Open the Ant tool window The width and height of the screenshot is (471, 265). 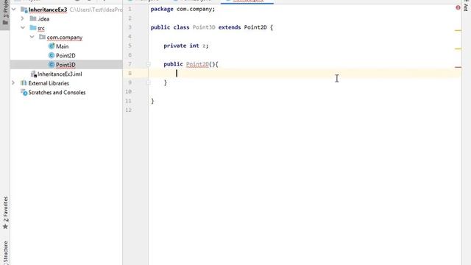tap(466, 5)
